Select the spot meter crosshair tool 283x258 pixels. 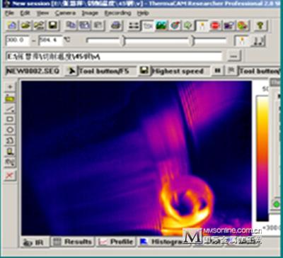click(x=10, y=87)
